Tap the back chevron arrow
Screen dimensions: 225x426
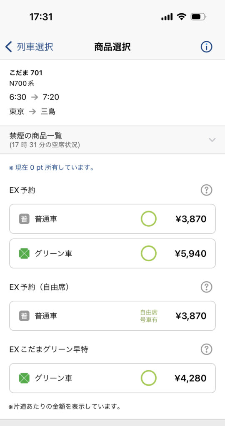(x=9, y=47)
